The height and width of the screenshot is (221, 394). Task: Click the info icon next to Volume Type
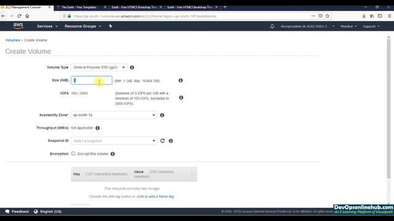click(132, 68)
